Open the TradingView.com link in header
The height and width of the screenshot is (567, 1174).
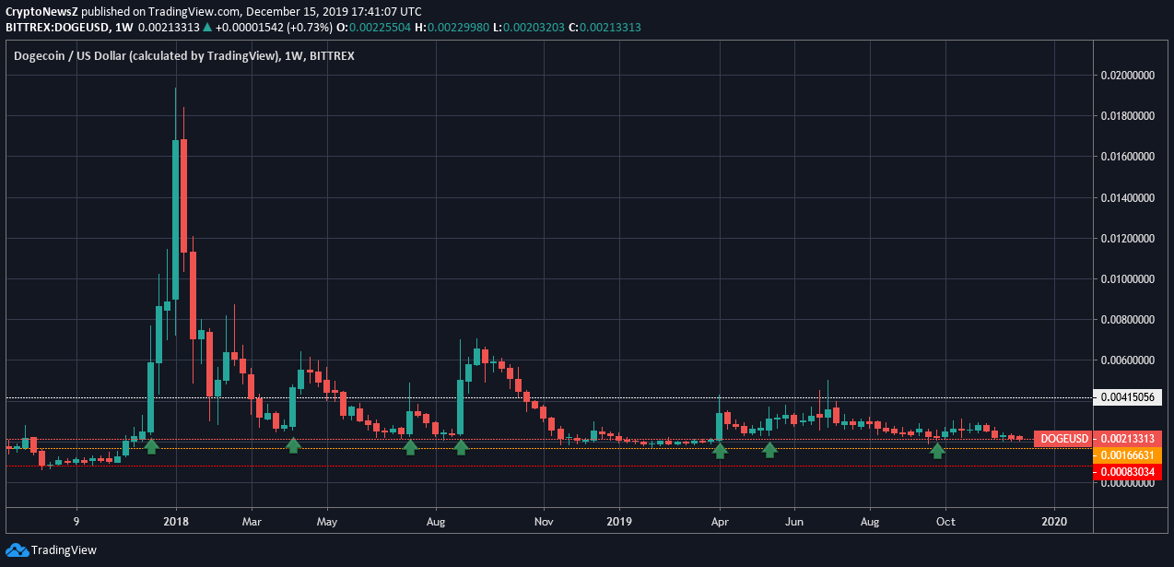(x=194, y=11)
